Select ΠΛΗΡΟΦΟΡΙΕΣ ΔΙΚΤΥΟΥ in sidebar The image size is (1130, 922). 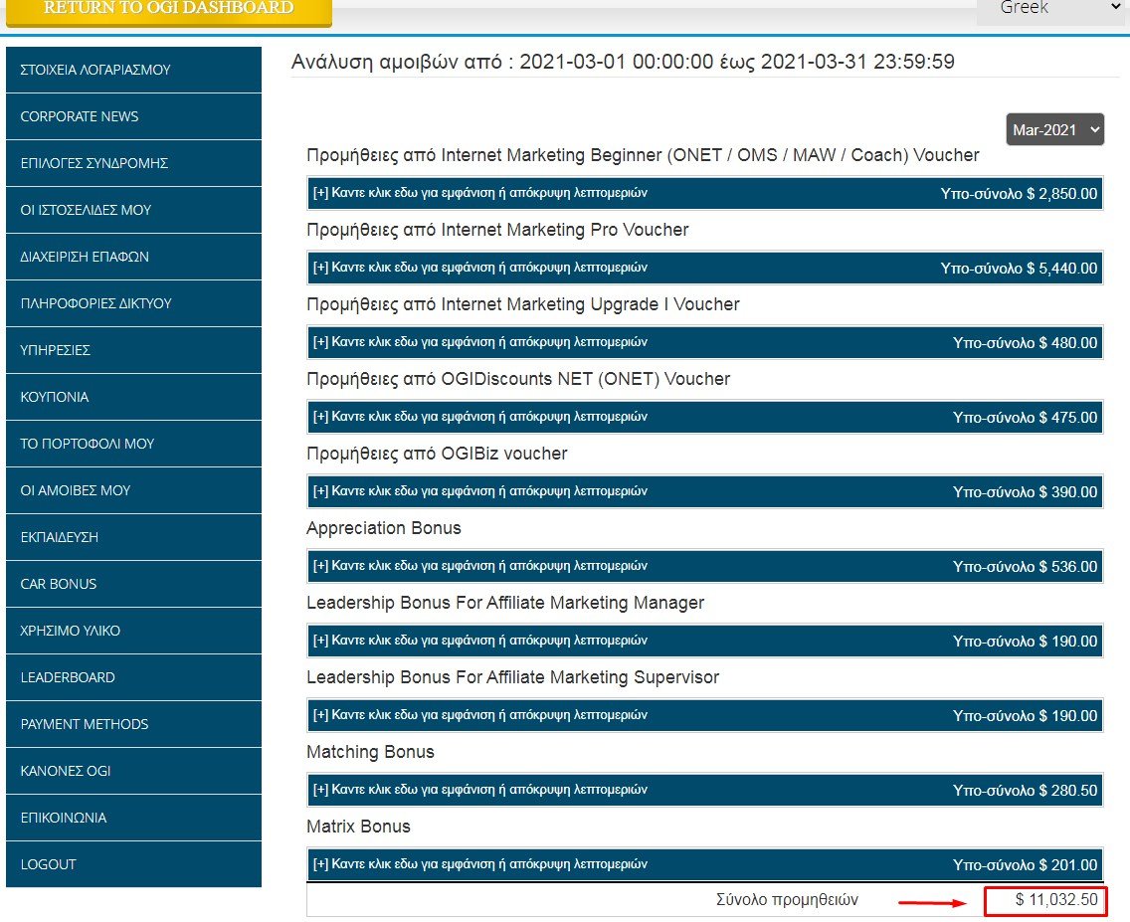coord(133,304)
